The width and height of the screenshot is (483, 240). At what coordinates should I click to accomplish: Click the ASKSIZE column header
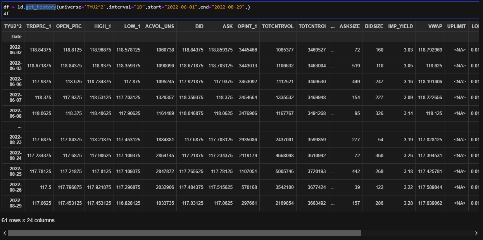[x=349, y=26]
